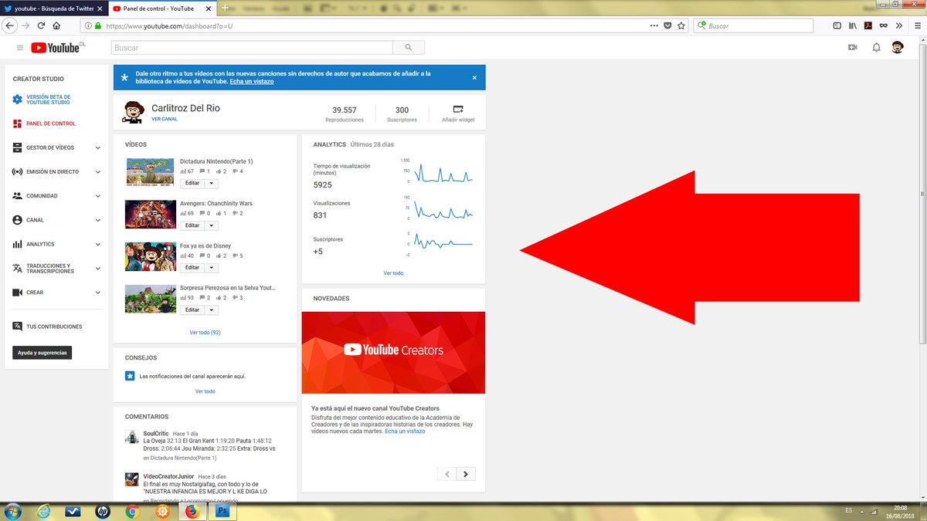Open the HP taskbar app
The width and height of the screenshot is (927, 521).
[103, 511]
